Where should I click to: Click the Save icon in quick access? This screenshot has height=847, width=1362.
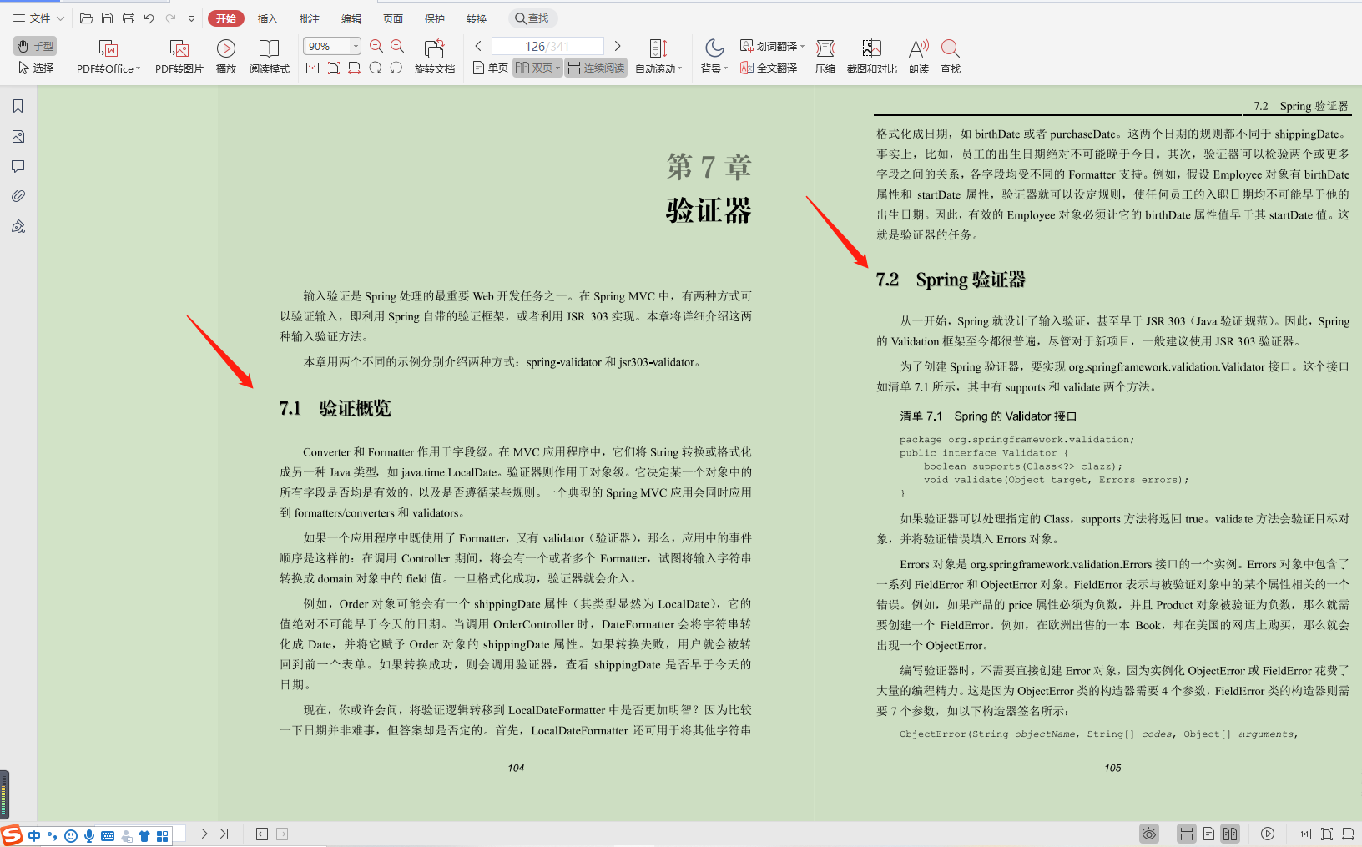(x=107, y=18)
